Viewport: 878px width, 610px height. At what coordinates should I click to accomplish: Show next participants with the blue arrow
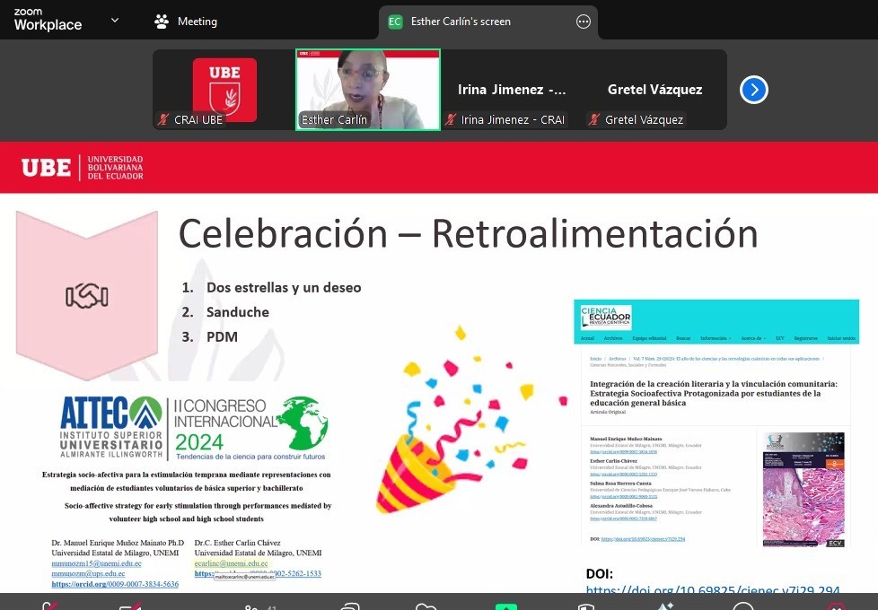tap(754, 90)
